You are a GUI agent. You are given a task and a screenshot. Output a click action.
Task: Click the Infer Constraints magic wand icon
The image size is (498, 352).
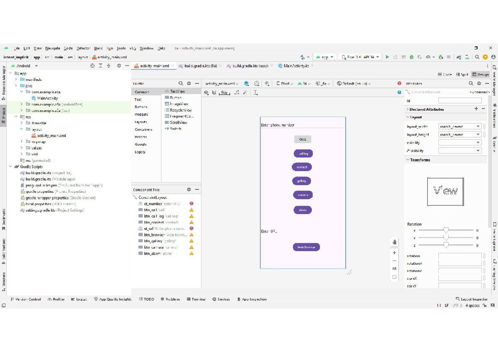[245, 92]
